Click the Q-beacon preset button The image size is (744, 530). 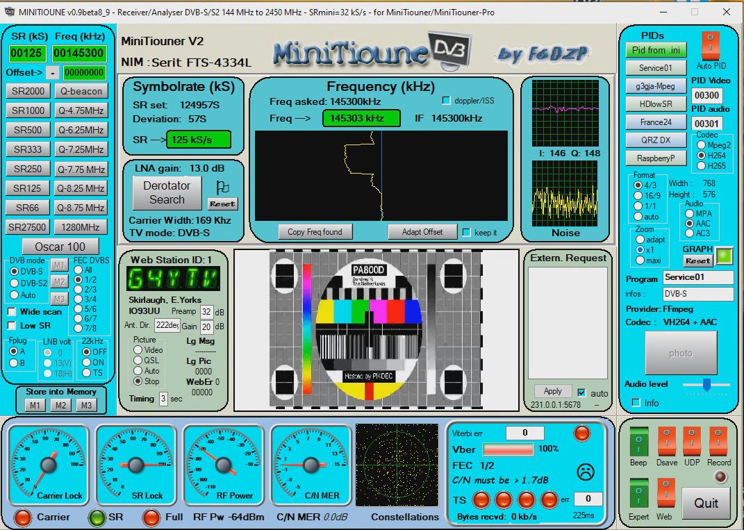[x=81, y=91]
